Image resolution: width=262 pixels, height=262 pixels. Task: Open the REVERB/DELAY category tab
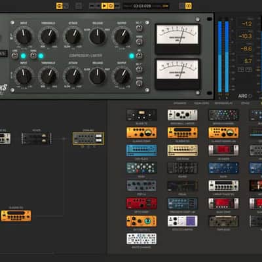click(x=223, y=103)
